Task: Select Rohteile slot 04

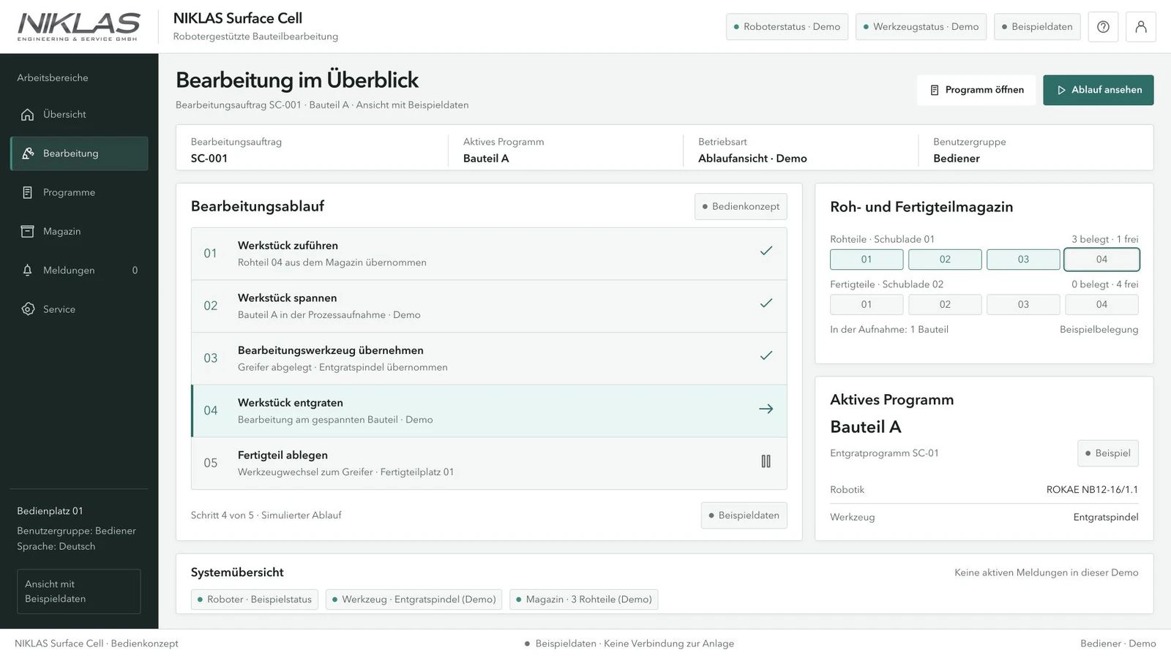Action: point(1101,260)
